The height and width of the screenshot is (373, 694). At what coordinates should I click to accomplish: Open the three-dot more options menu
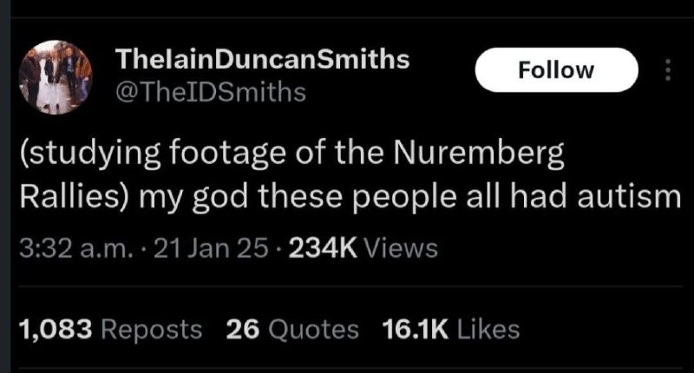click(x=668, y=70)
